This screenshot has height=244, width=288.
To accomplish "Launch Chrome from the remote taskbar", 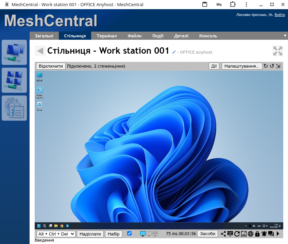I will point(62,226).
